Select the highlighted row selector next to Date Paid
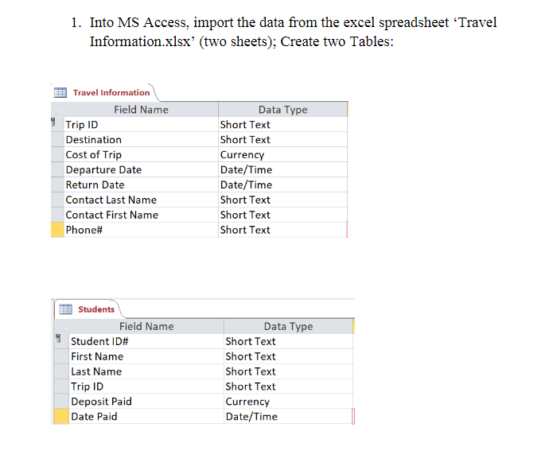The height and width of the screenshot is (462, 545). pos(61,416)
